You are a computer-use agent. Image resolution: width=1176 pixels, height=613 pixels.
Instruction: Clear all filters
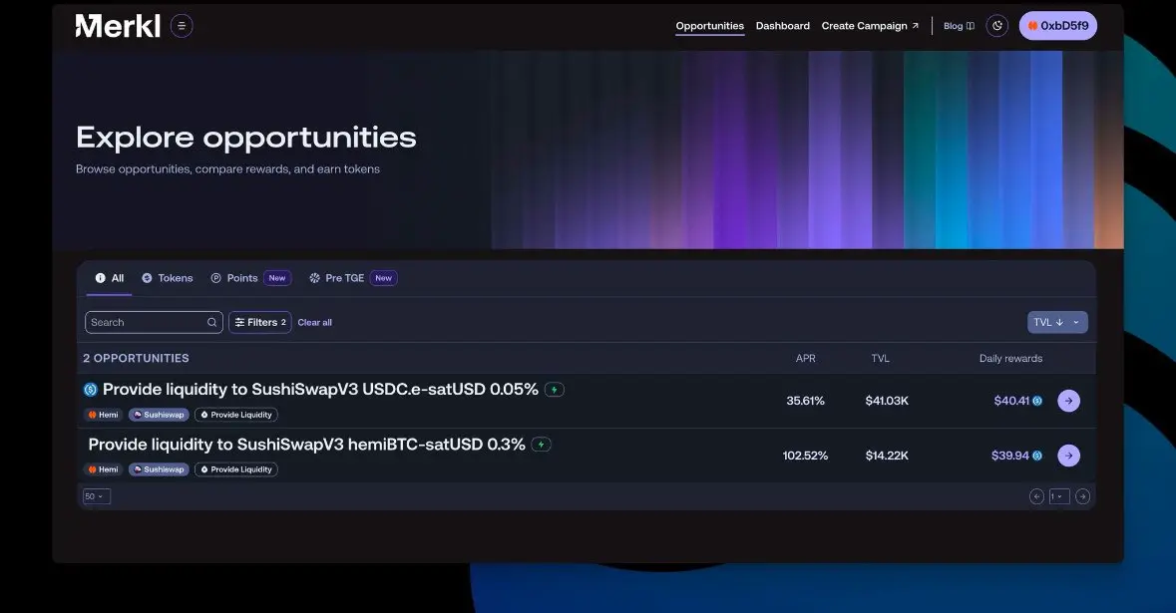point(314,322)
